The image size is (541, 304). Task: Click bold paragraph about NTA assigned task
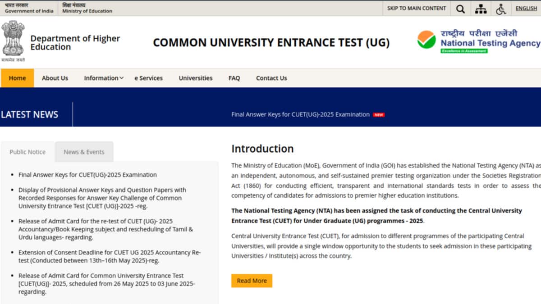pyautogui.click(x=376, y=216)
